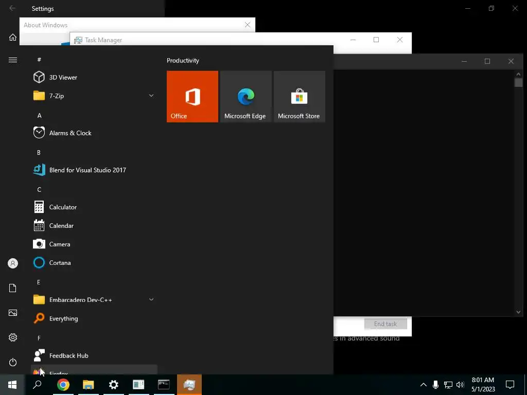Open Feedback Hub
Screen dimensions: 527x395
point(94,355)
